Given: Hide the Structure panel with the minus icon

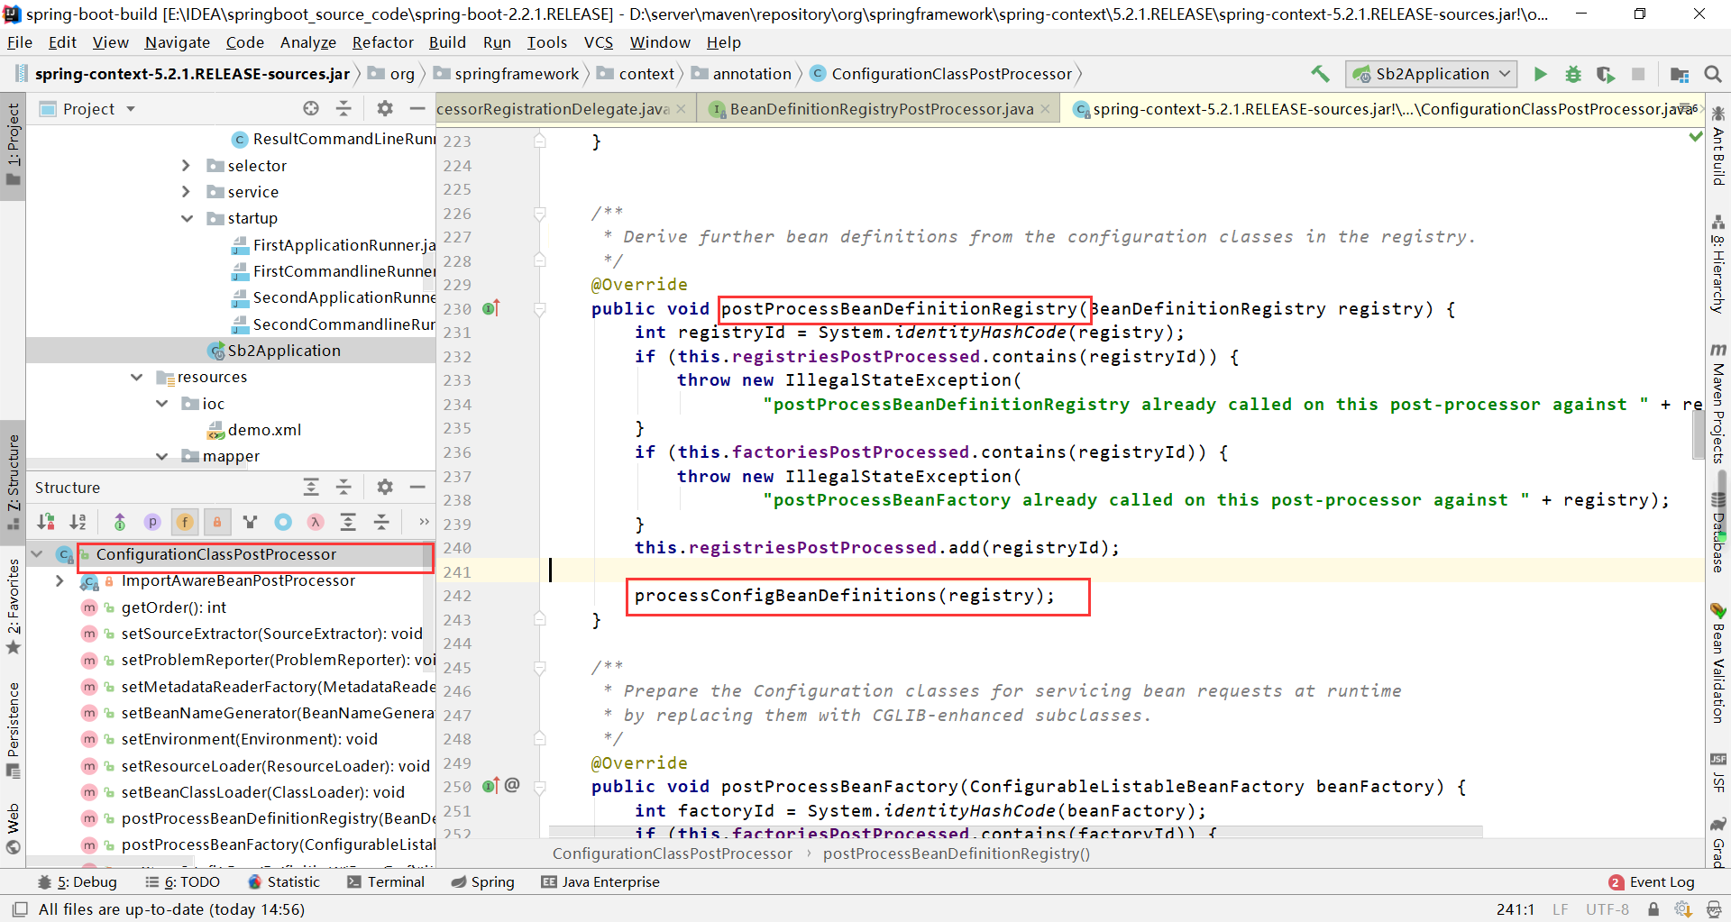Looking at the screenshot, I should (x=417, y=487).
